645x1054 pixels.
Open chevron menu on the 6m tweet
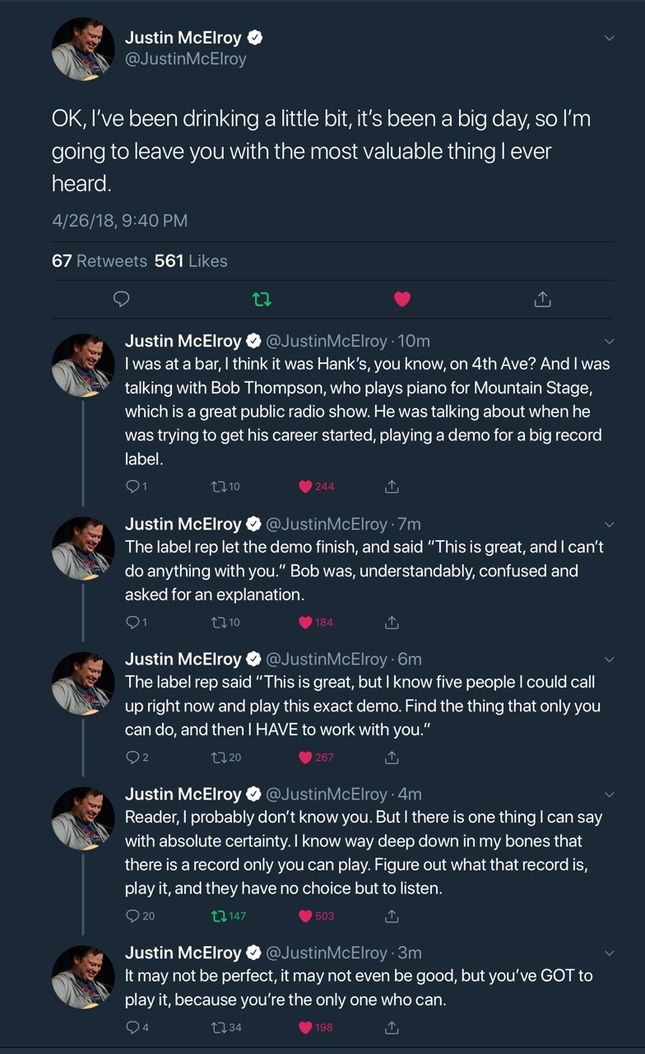click(x=609, y=659)
